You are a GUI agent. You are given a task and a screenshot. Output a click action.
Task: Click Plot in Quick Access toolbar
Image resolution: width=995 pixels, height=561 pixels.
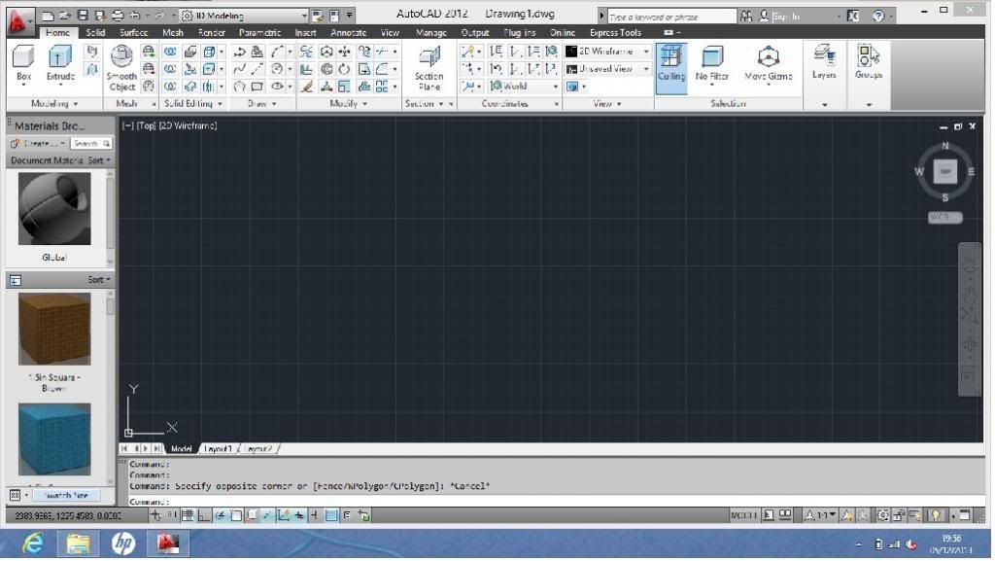(118, 16)
